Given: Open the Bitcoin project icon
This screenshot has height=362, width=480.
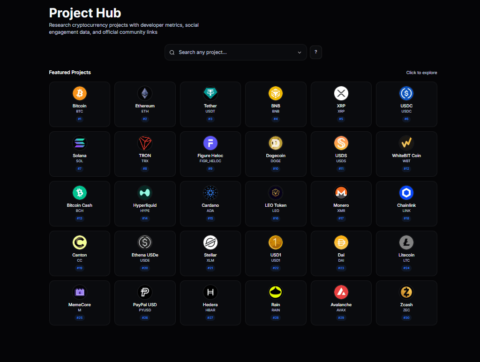Looking at the screenshot, I should coord(80,93).
